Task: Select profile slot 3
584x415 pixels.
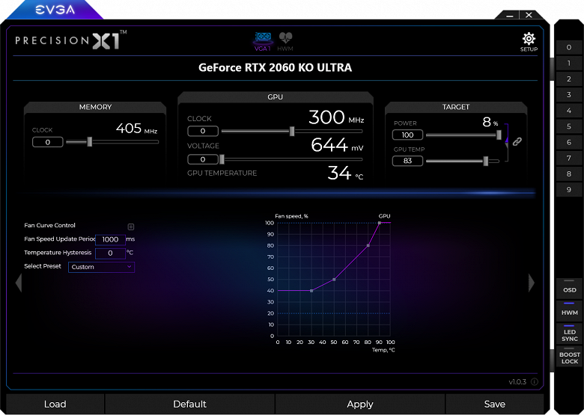Action: [x=569, y=95]
